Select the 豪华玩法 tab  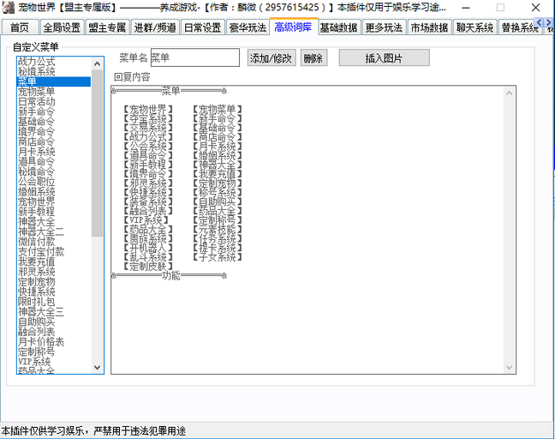pyautogui.click(x=248, y=27)
